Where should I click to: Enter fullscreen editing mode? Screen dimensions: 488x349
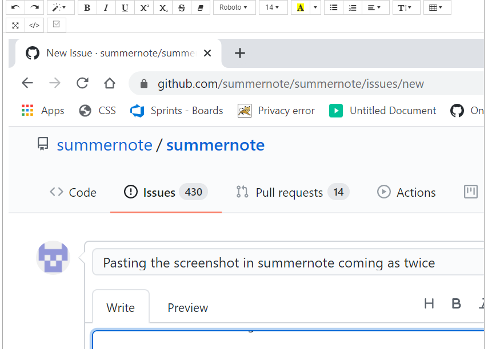15,25
